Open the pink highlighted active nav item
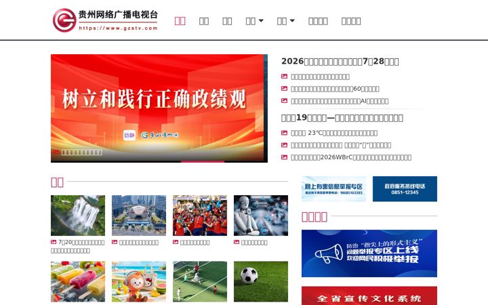Viewport: 488px width, 305px height. coord(180,21)
